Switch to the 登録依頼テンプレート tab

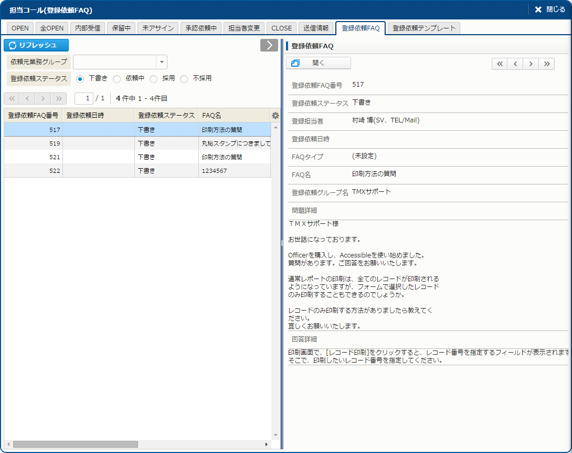pyautogui.click(x=424, y=28)
